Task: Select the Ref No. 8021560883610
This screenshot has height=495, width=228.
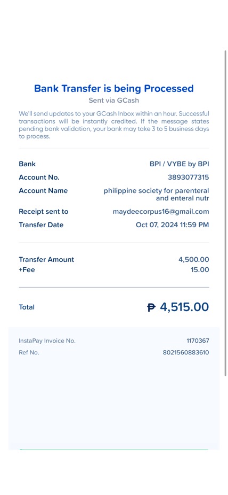Action: click(x=186, y=353)
